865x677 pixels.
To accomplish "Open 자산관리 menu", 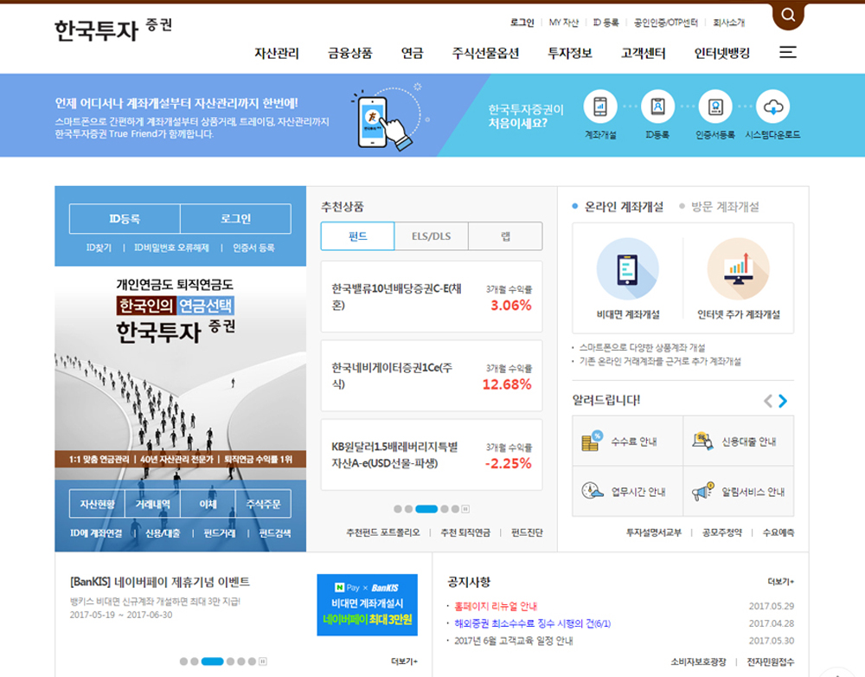I will pyautogui.click(x=277, y=53).
